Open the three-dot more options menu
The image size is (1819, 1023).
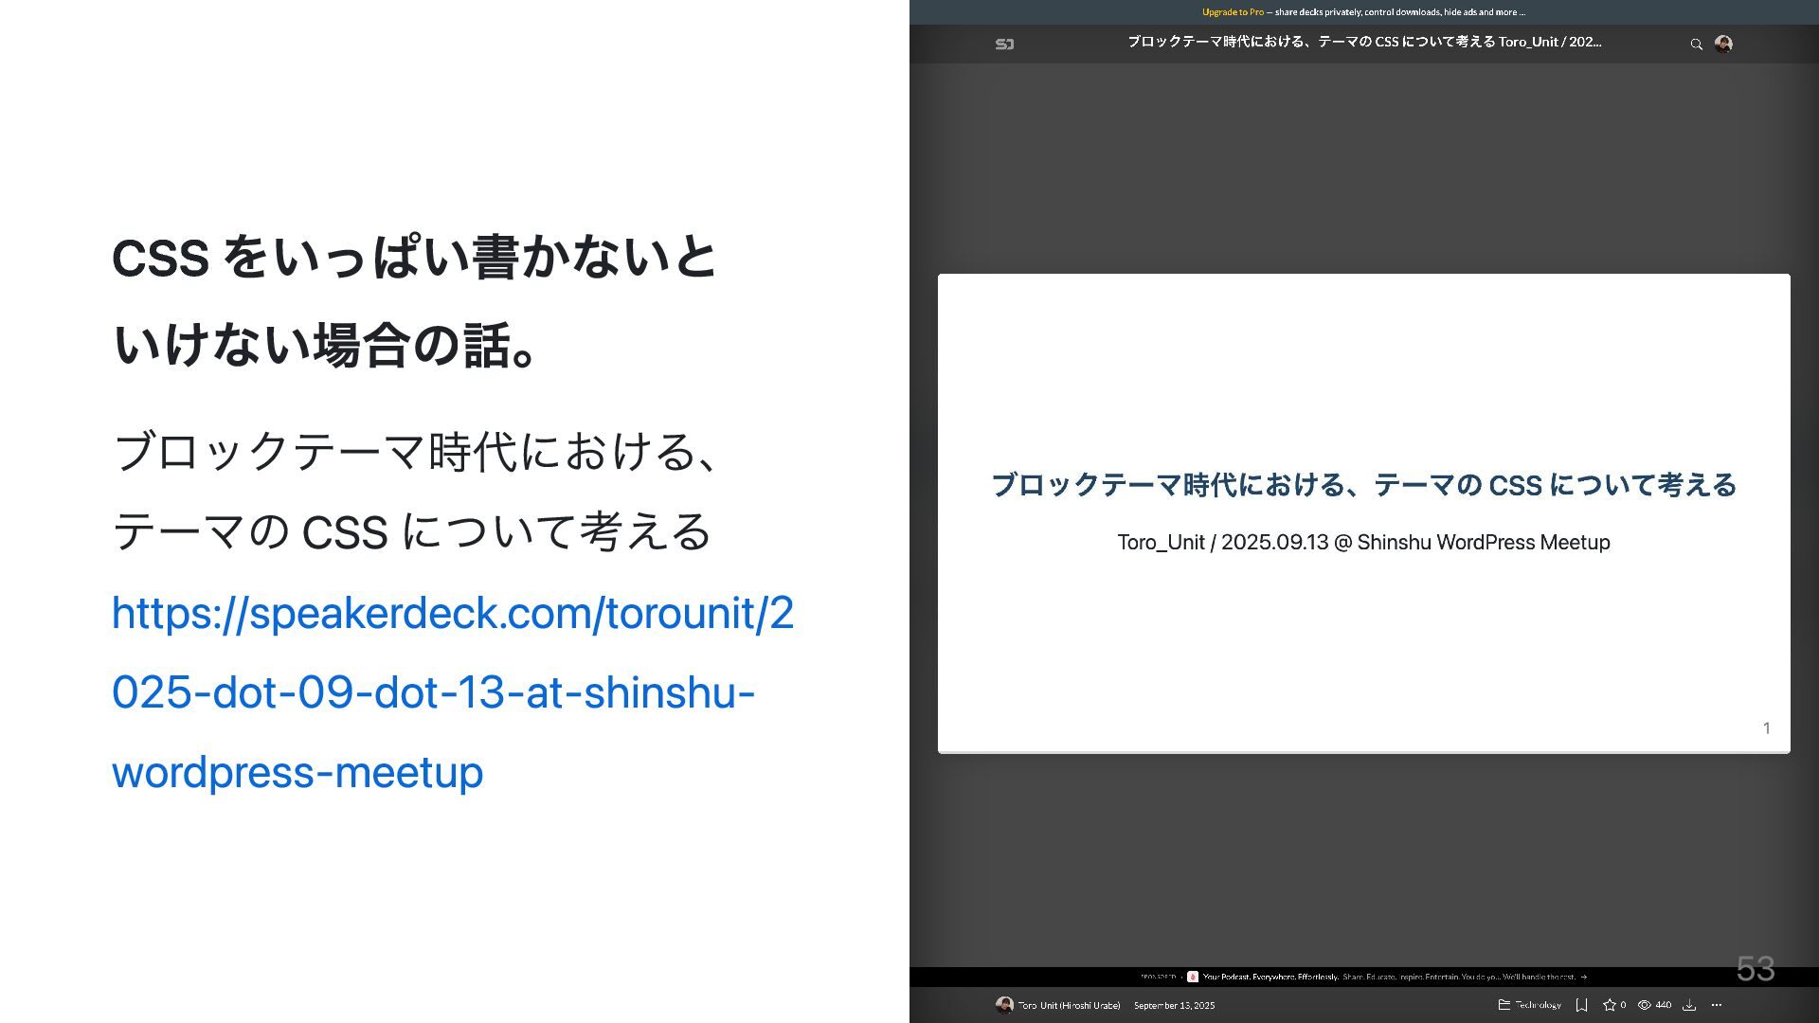[x=1716, y=1005]
